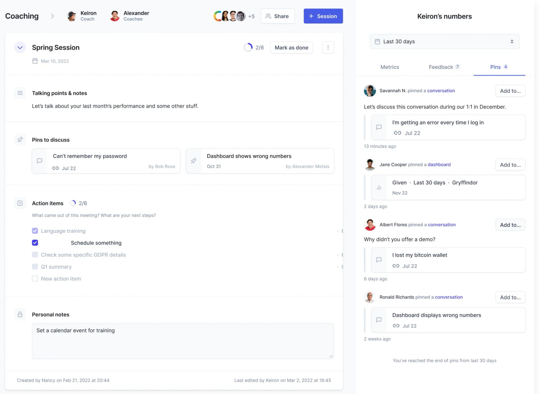Click into the Personal notes text area
The image size is (544, 394).
(183, 341)
